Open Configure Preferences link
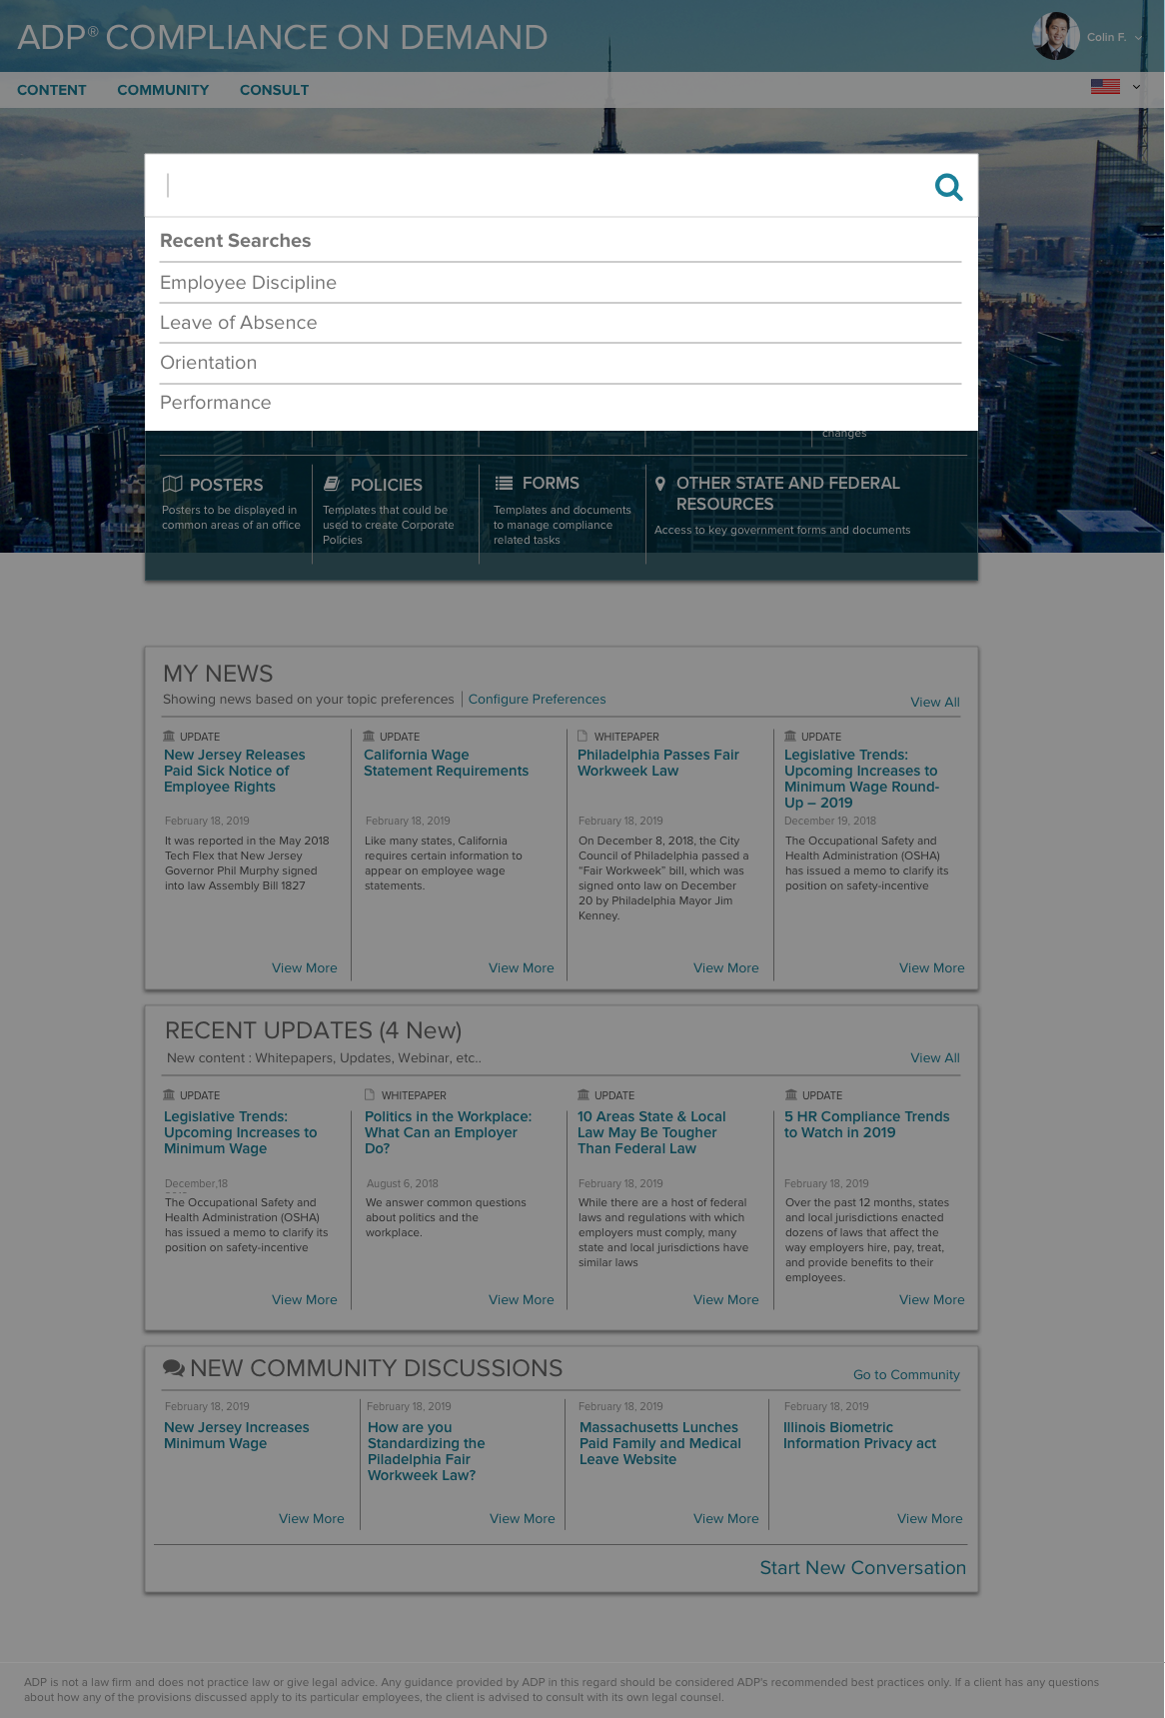Viewport: 1165px width, 1718px height. coord(537,700)
